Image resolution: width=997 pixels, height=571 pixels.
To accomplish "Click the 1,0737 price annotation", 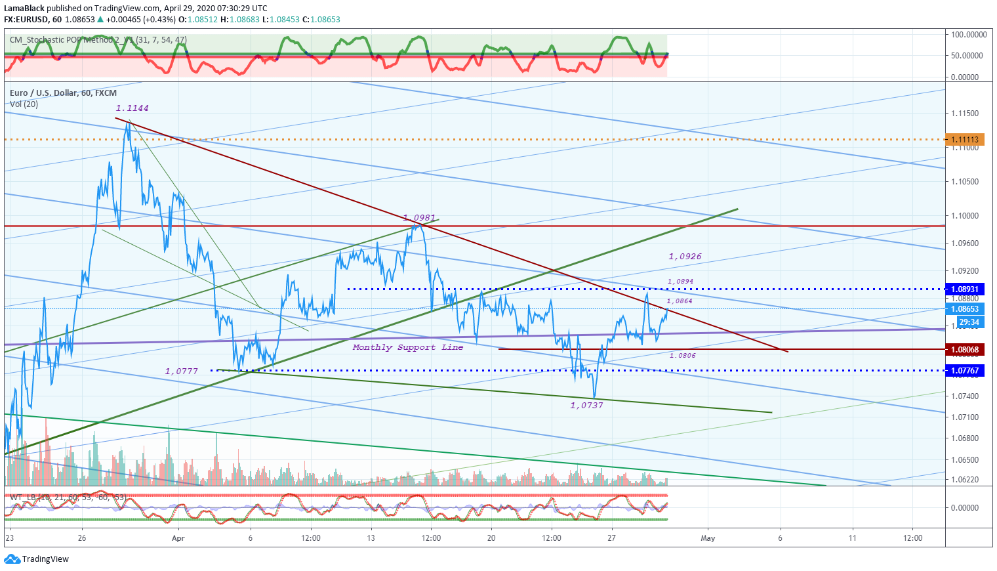I will (586, 406).
